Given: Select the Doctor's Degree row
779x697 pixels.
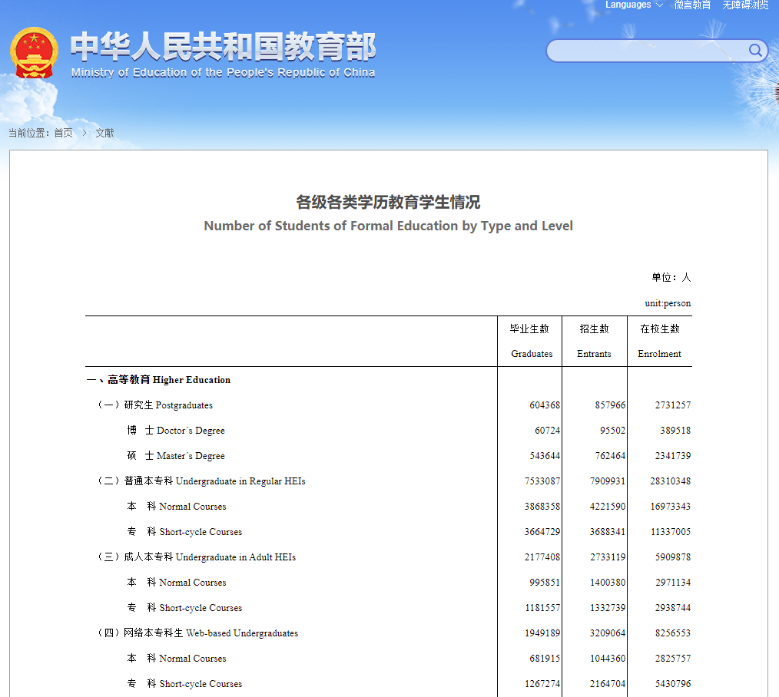Looking at the screenshot, I should [177, 430].
